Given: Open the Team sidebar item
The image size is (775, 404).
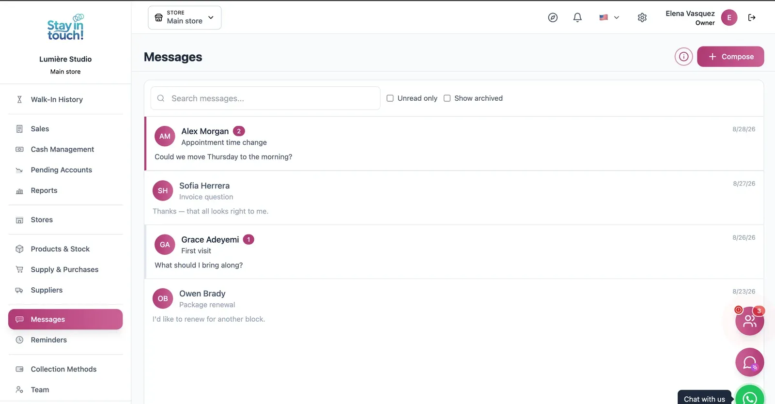Looking at the screenshot, I should 65,390.
